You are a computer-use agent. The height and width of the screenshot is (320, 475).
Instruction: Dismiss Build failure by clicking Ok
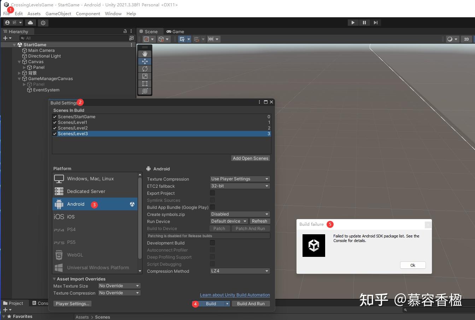pos(412,265)
